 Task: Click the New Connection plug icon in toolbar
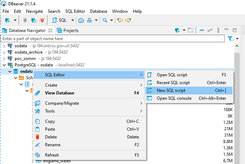(x=7, y=20)
